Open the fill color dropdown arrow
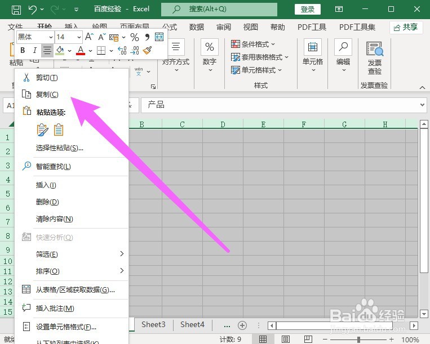 point(69,51)
